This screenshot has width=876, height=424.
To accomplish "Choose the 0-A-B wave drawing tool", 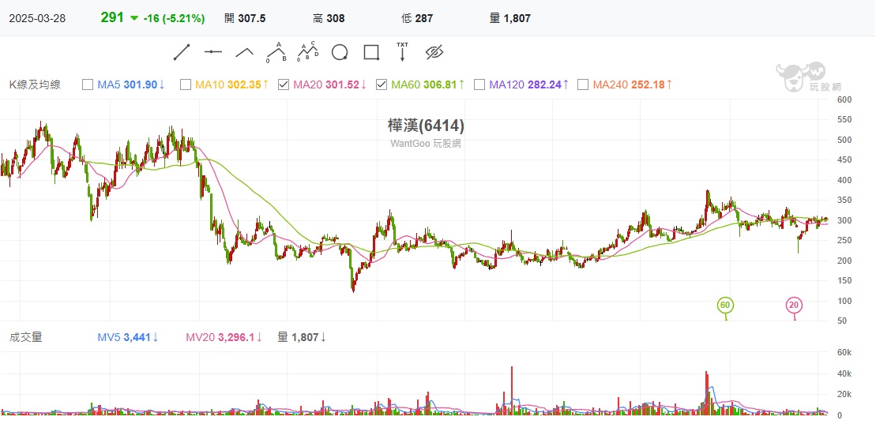I will tap(276, 53).
